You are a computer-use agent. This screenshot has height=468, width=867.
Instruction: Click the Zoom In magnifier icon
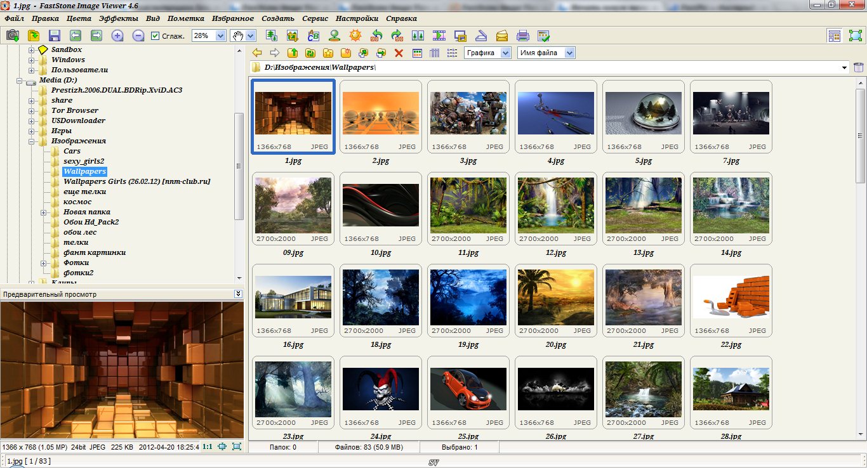[117, 36]
